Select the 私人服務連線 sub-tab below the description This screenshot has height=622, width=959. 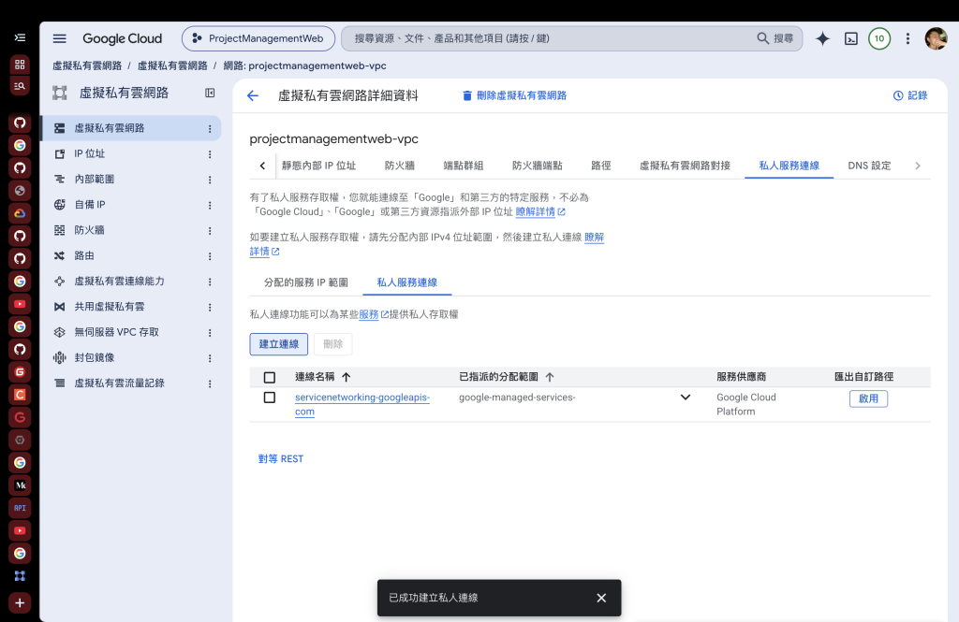click(406, 282)
